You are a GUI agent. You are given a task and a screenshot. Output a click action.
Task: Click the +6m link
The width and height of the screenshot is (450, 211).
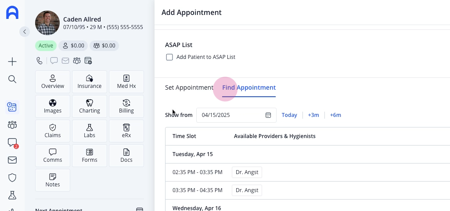pyautogui.click(x=335, y=115)
